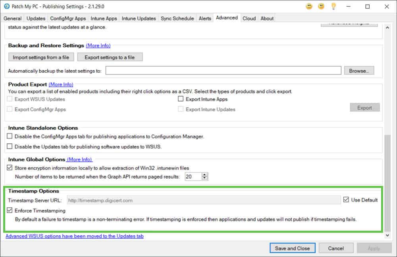Increase paged results count with up arrow
The image size is (397, 257).
[205, 174]
